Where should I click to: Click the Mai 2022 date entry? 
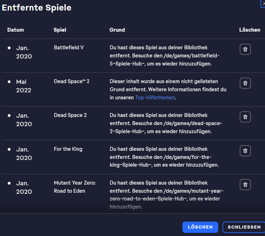coord(24,86)
